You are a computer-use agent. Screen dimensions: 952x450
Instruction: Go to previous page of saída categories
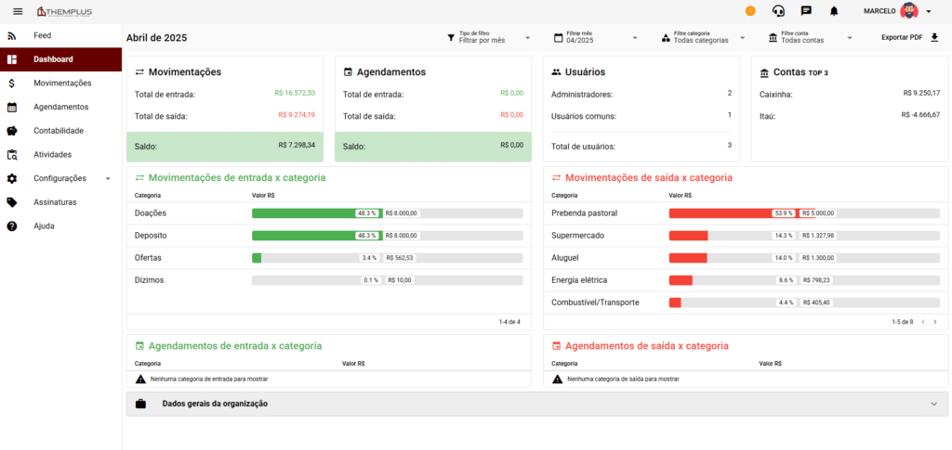point(923,322)
